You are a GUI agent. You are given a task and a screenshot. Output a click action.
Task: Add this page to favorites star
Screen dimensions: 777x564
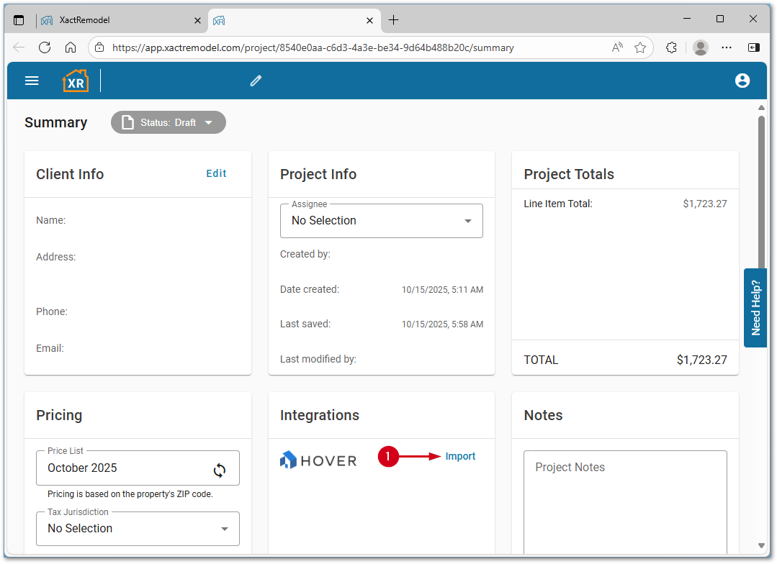click(639, 47)
